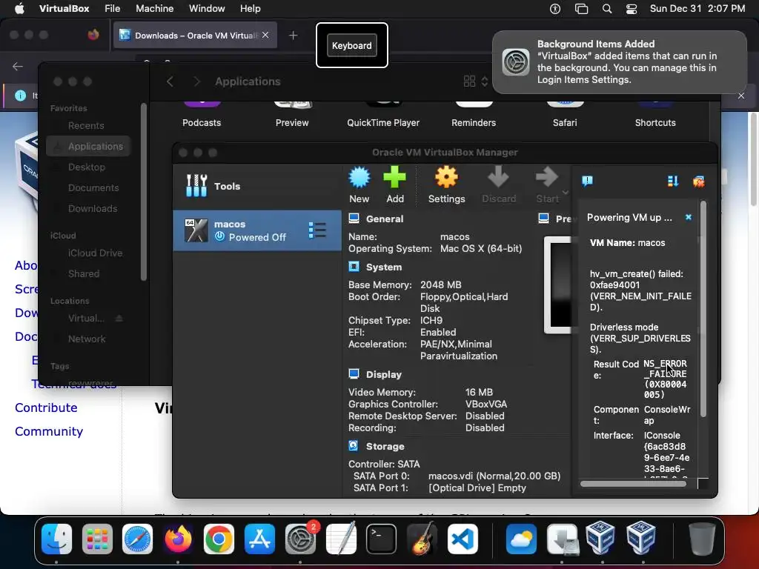The image size is (759, 569).
Task: Open the Contribute link on web page
Action: pyautogui.click(x=46, y=407)
